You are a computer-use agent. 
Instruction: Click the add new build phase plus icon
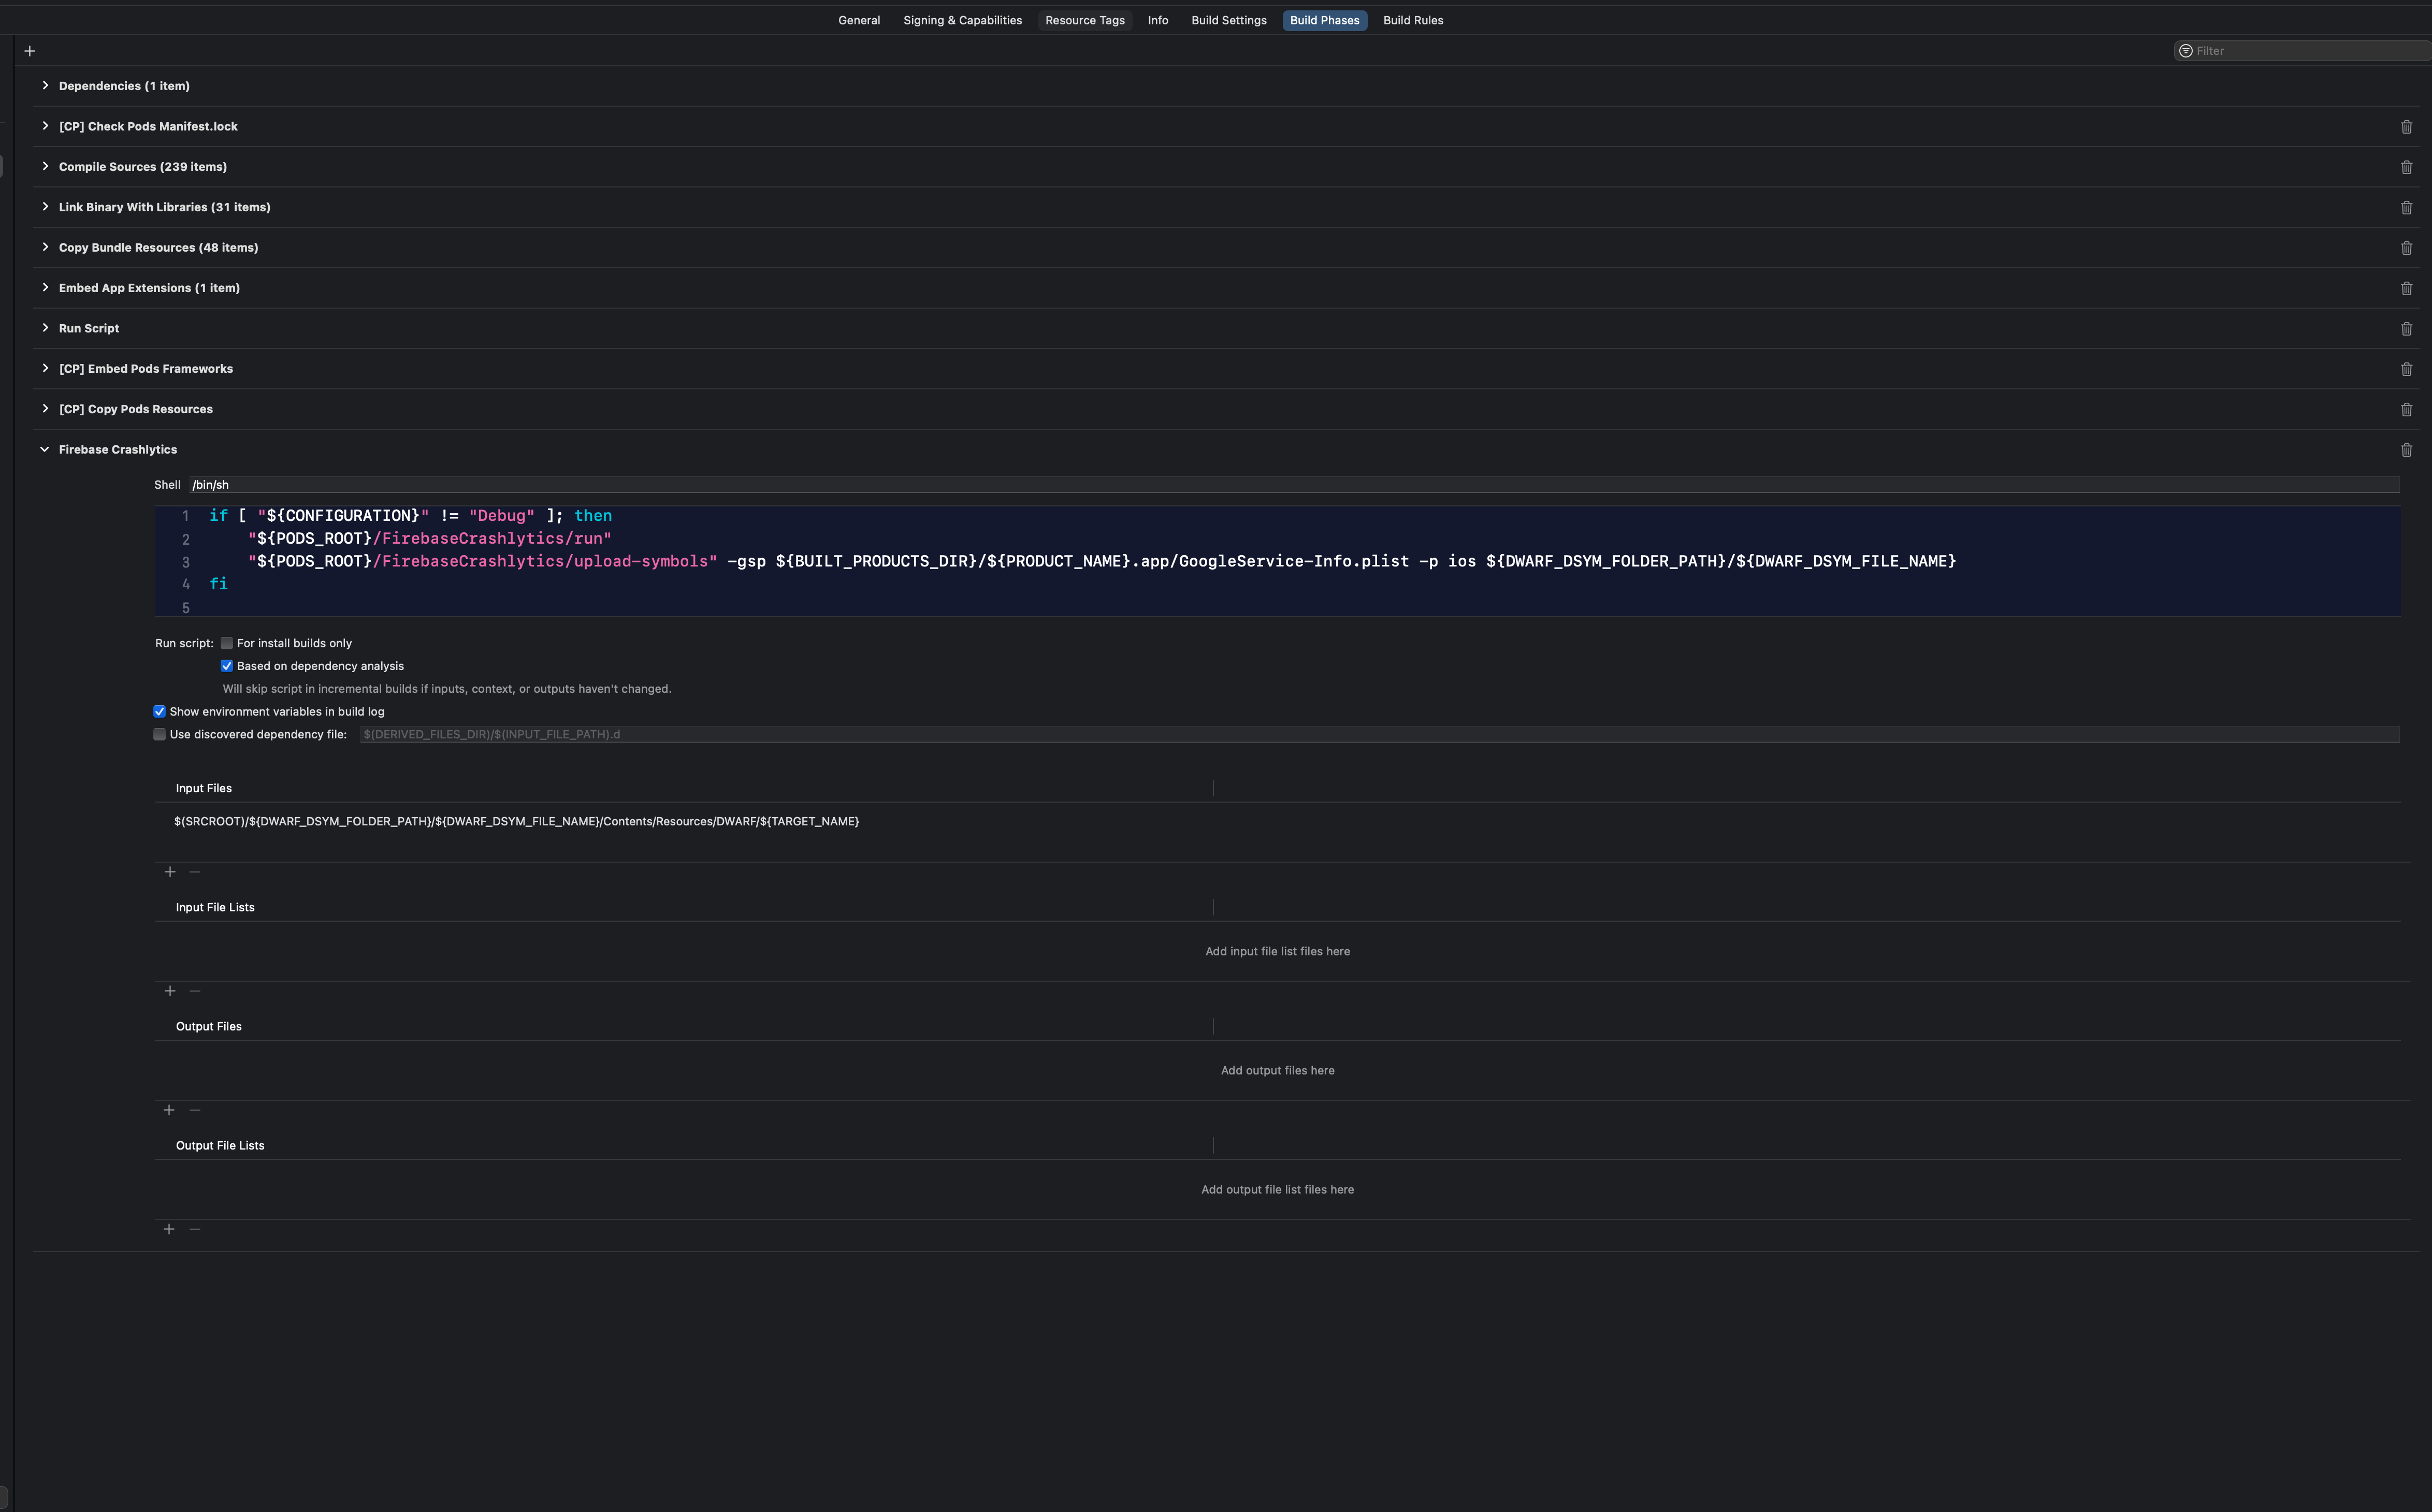click(30, 51)
